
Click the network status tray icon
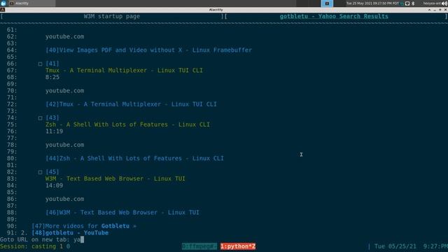(x=402, y=3)
